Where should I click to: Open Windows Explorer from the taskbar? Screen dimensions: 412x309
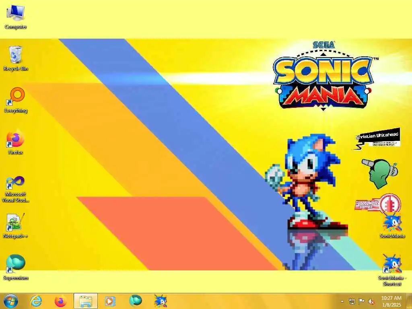(85, 301)
